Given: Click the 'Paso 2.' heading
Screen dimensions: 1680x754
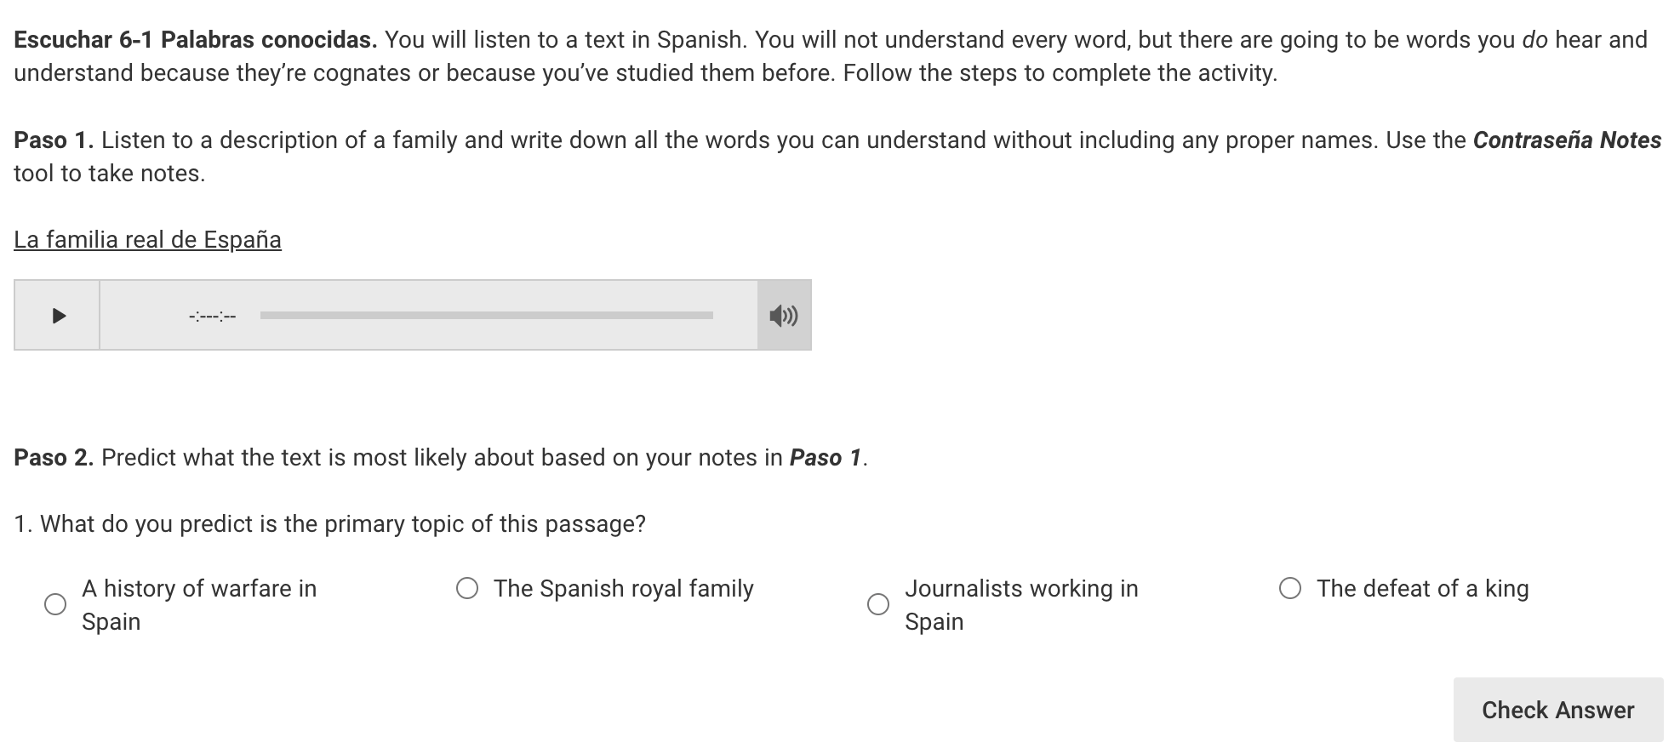Looking at the screenshot, I should (x=54, y=458).
